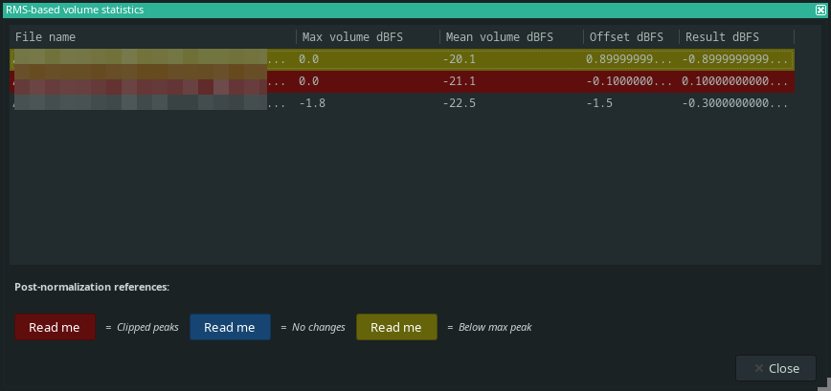Screen dimensions: 831x391
Task: Click the resize grip at window corner
Action: (x=826, y=383)
